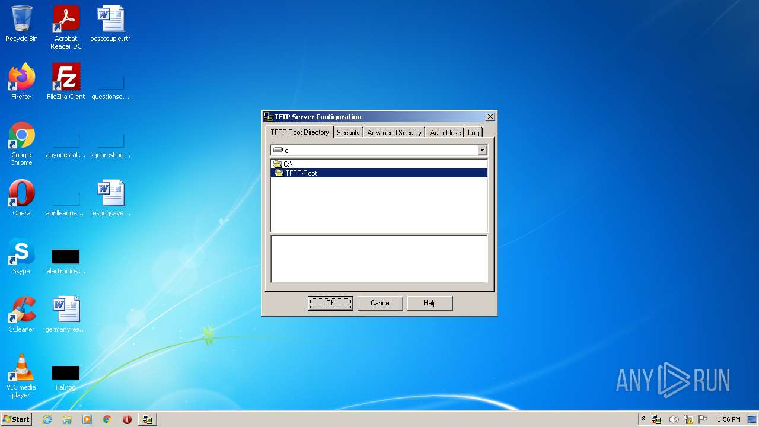Image resolution: width=759 pixels, height=427 pixels.
Task: Click the taskbar clock showing 1:56 PM
Action: [729, 419]
